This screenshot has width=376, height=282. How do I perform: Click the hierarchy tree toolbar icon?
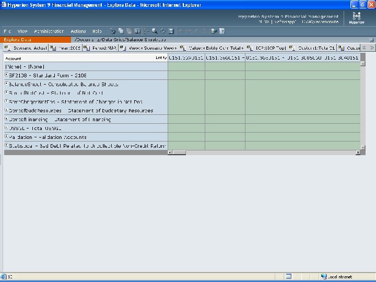[x=113, y=31]
